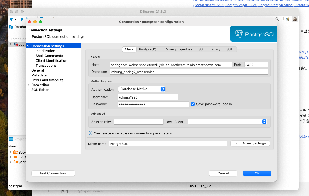Screen dimensions: 309x196
Task: Click the New Database Connection plug icon
Action: (x=12, y=19)
